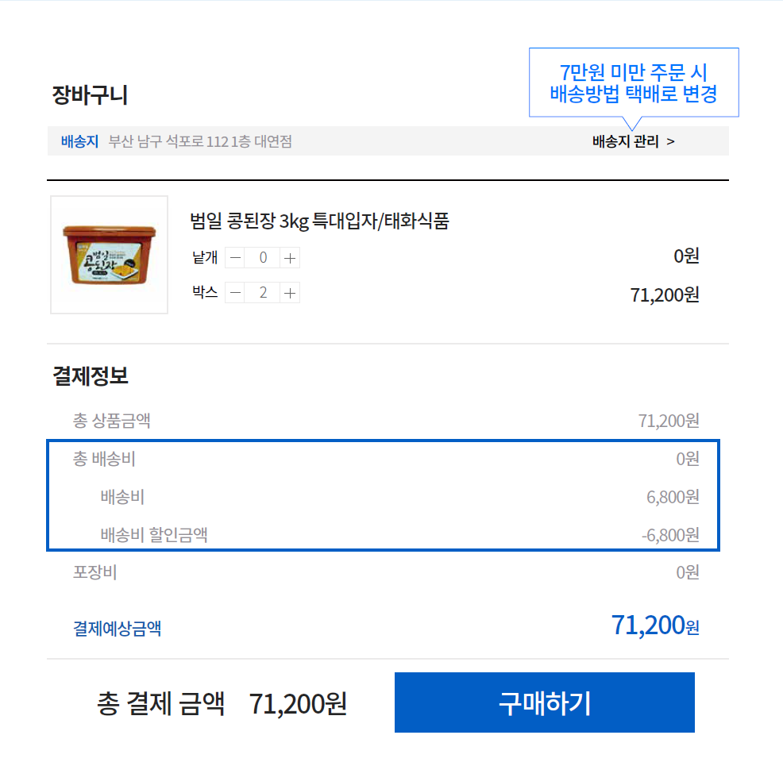783x762 pixels.
Task: Open 배송지 관리 link
Action: [633, 141]
